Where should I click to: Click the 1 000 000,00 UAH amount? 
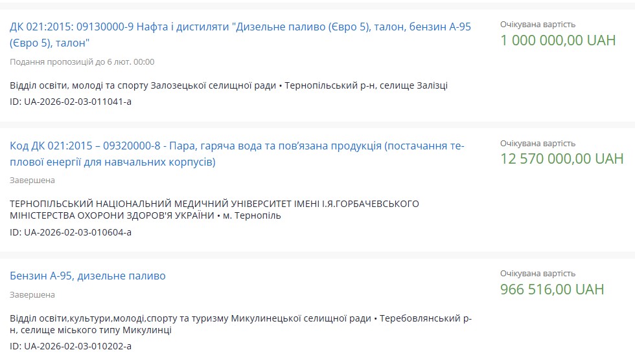click(x=557, y=40)
